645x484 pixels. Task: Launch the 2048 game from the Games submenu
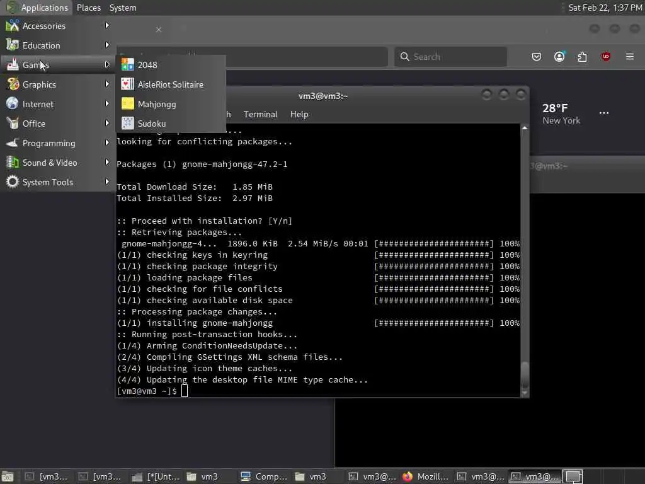click(171, 65)
